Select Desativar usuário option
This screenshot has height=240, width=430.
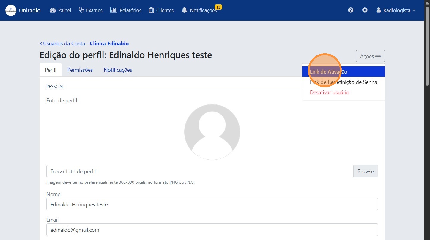(330, 93)
